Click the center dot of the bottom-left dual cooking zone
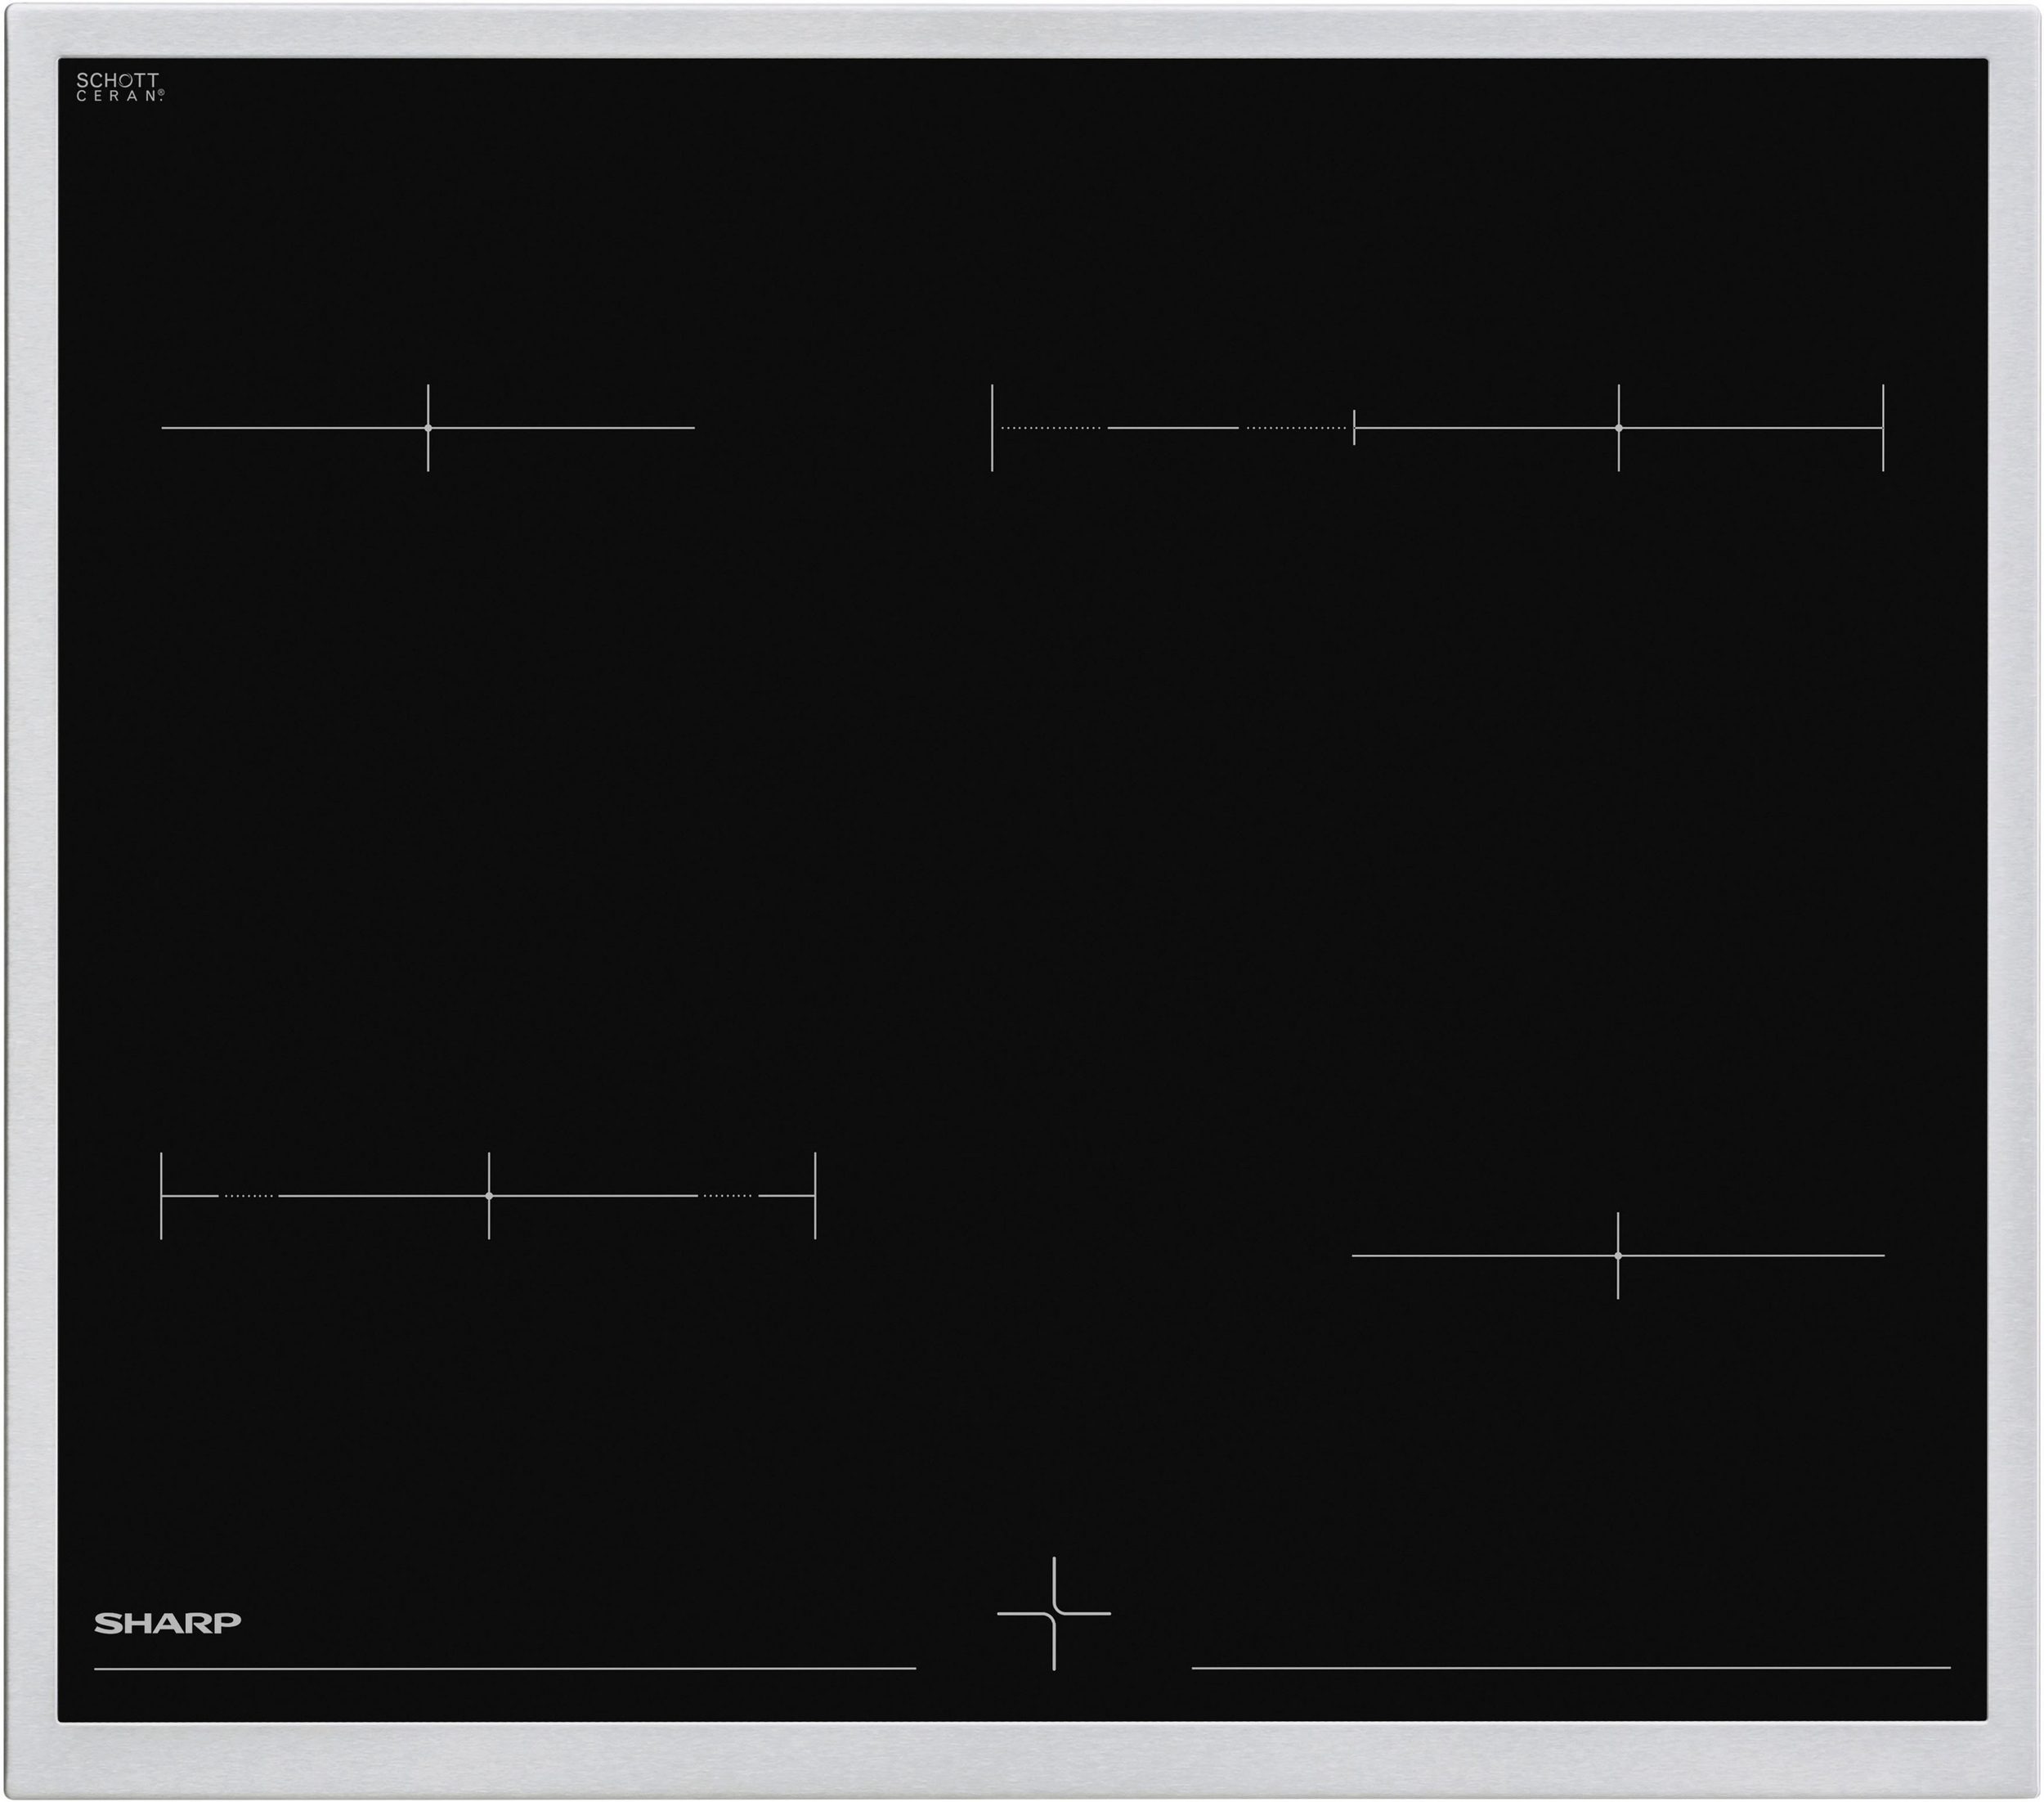The height and width of the screenshot is (1802, 2044). [x=489, y=1196]
